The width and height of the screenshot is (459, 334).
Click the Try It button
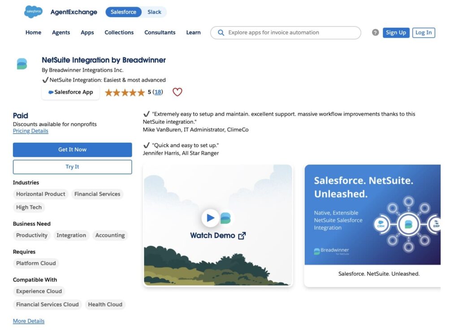click(x=72, y=167)
